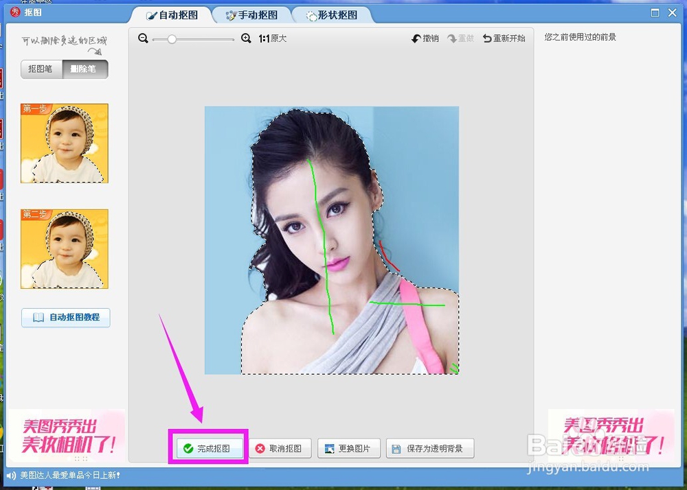
Task: Open the 形状抠图 tab
Action: [333, 14]
